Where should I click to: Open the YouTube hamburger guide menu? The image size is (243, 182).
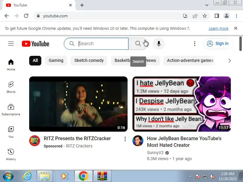click(11, 44)
